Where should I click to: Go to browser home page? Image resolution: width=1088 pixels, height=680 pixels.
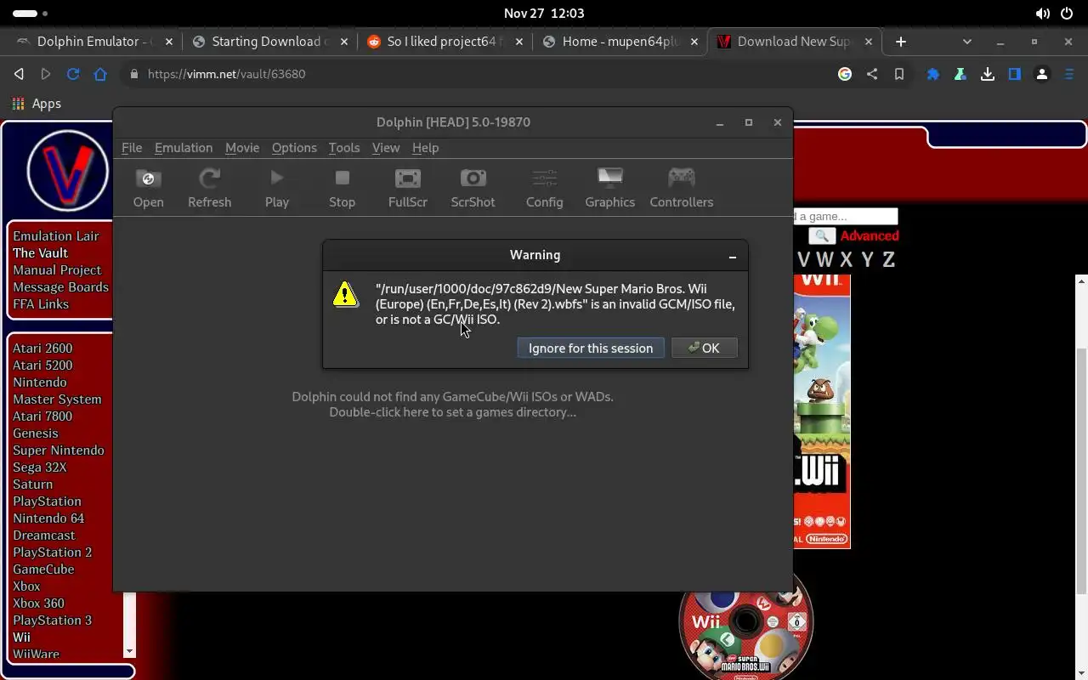100,74
